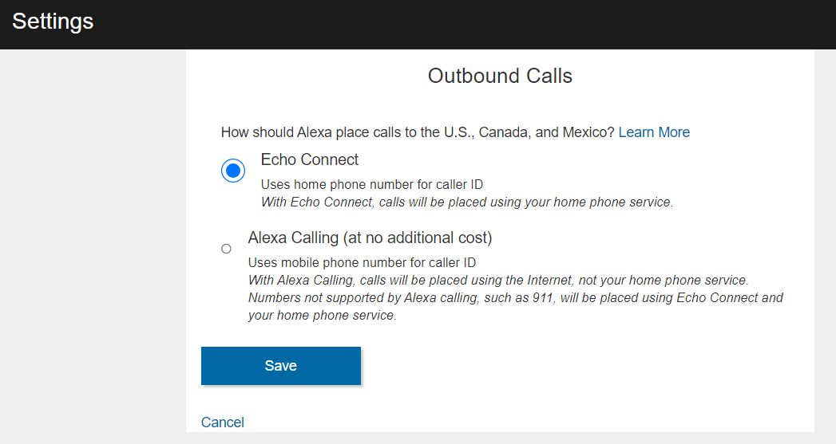Choose the Alexa Calling radio option
The image size is (836, 444).
226,249
